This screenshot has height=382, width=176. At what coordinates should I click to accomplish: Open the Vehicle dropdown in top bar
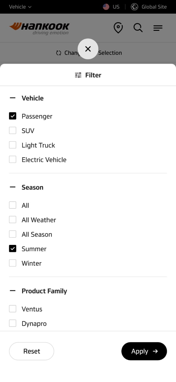click(20, 7)
